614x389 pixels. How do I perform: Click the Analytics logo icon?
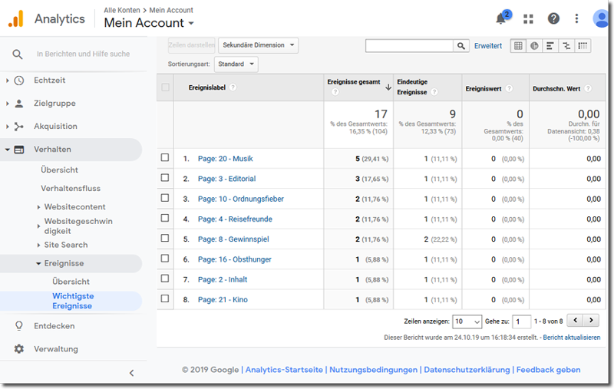click(16, 18)
